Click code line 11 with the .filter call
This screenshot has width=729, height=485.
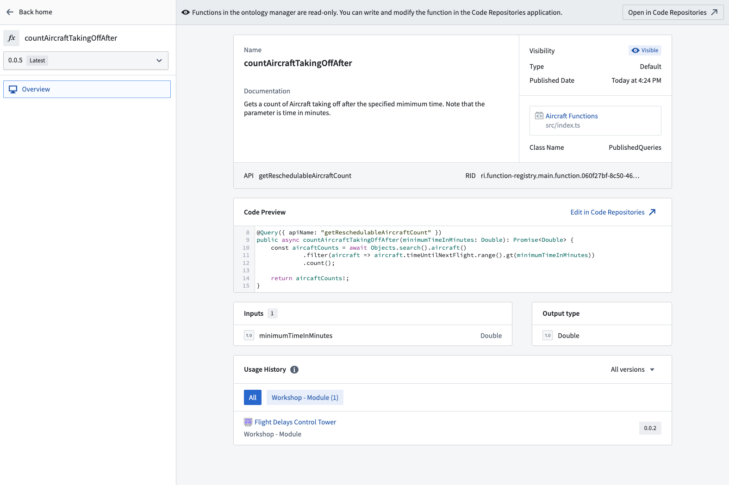tap(449, 255)
